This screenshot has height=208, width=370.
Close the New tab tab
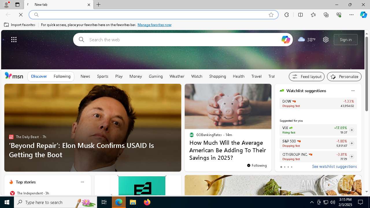click(89, 5)
